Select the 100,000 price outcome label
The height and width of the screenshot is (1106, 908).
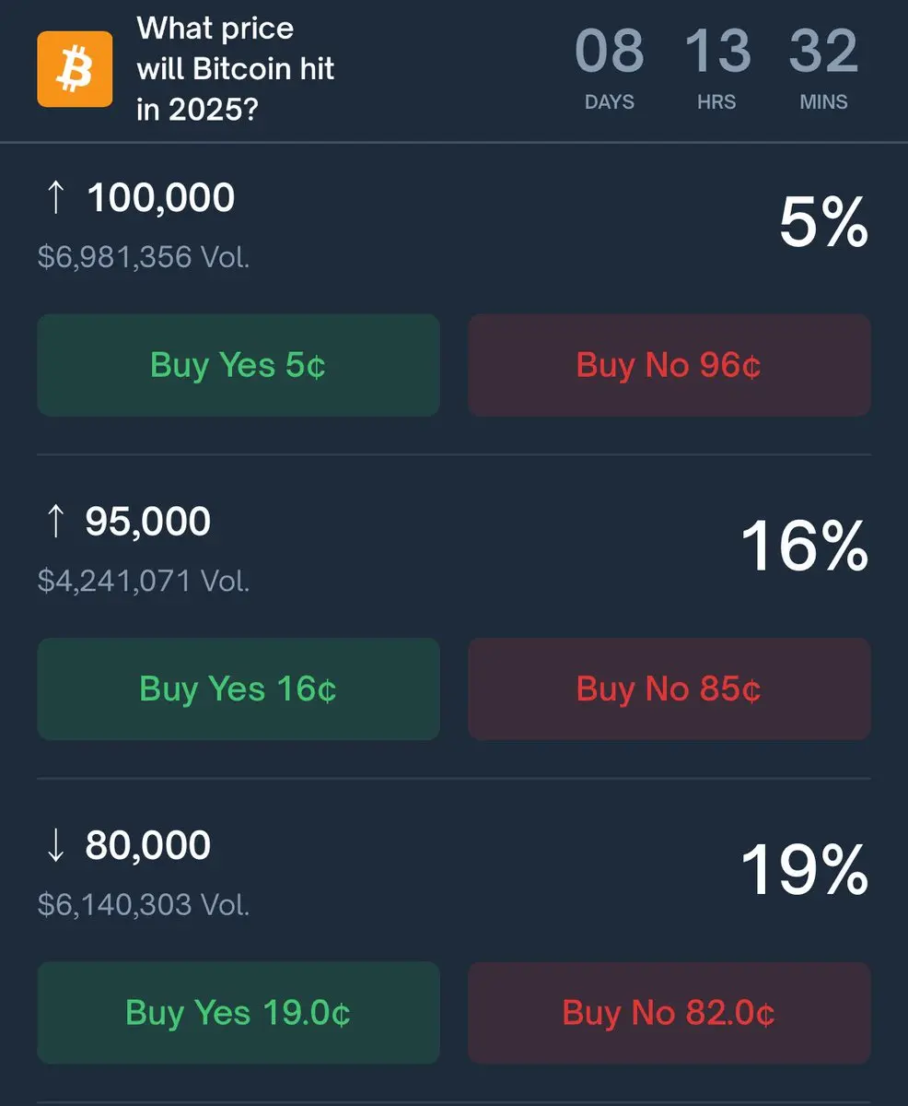point(160,198)
